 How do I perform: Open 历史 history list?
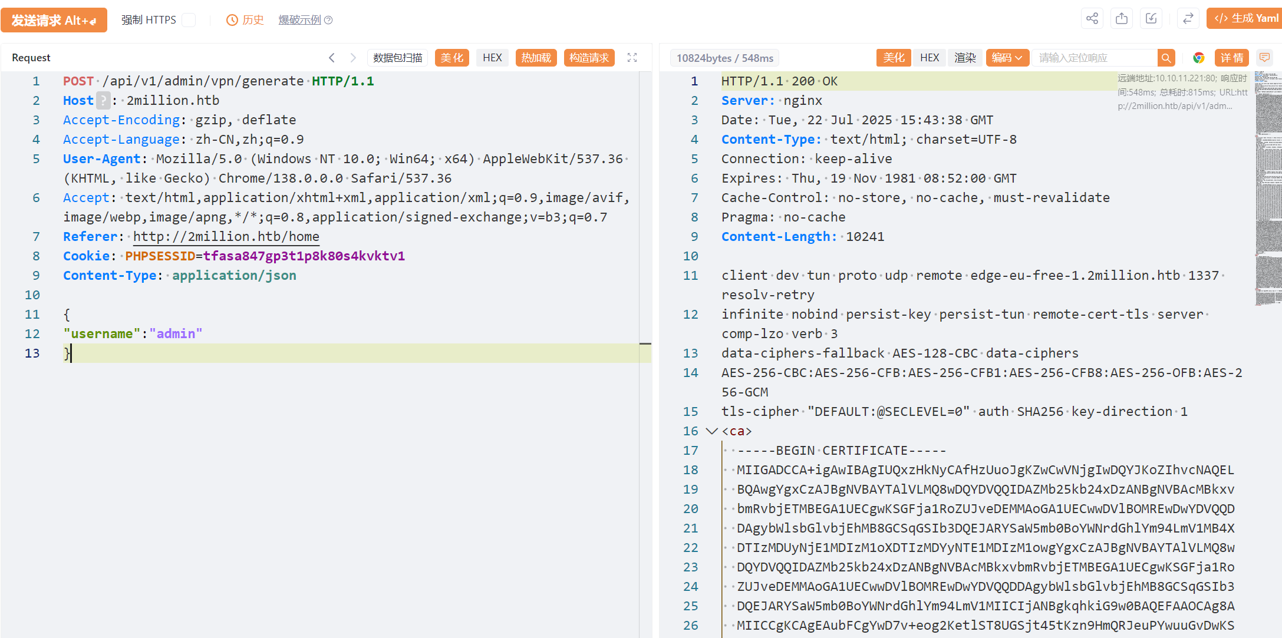coord(245,20)
